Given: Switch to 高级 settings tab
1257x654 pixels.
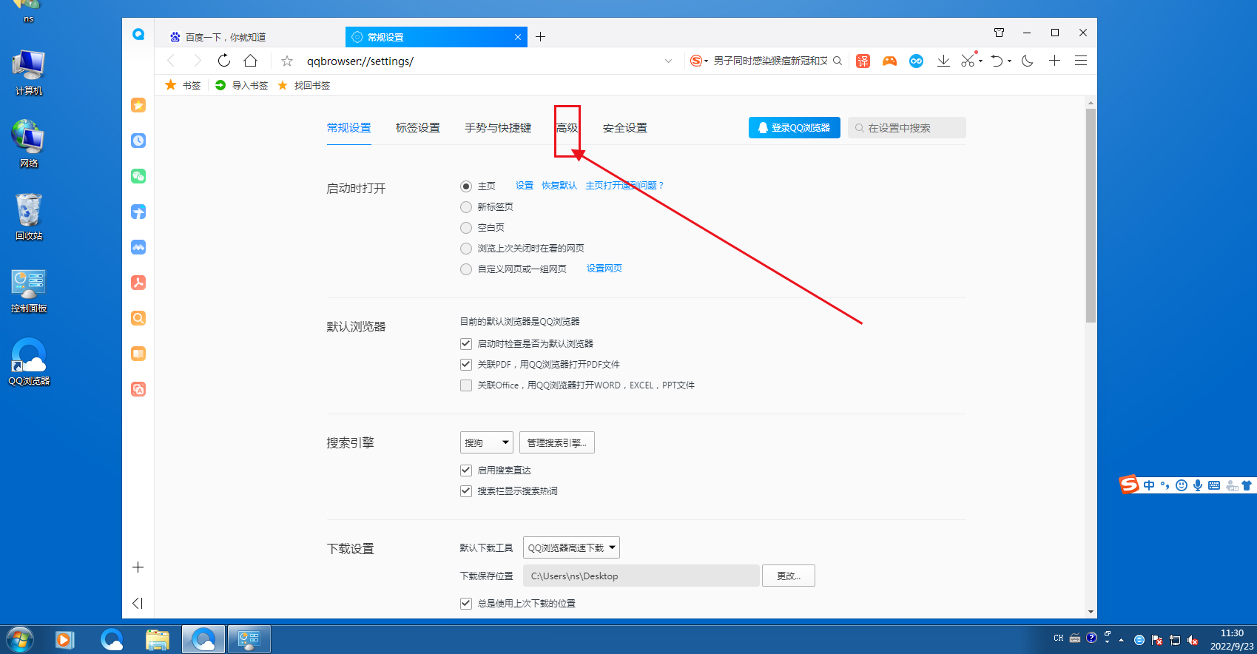Looking at the screenshot, I should (567, 128).
